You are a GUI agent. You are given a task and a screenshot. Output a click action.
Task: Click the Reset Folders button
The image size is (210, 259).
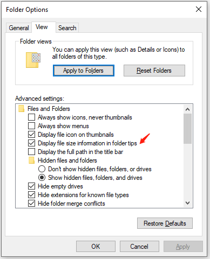[x=154, y=71]
